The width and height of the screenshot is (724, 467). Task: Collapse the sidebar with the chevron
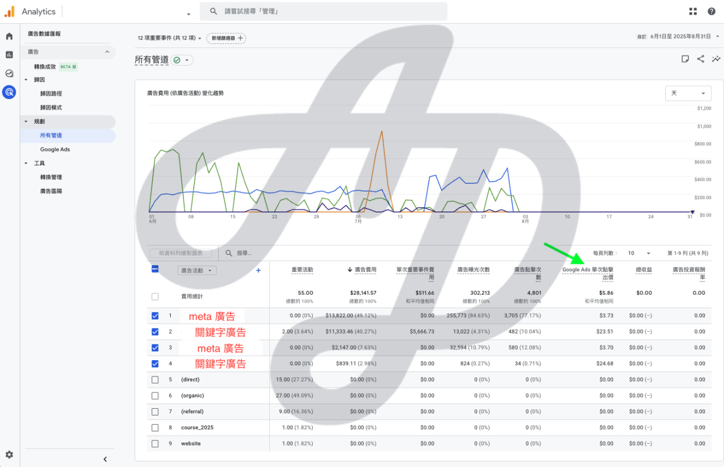click(105, 459)
